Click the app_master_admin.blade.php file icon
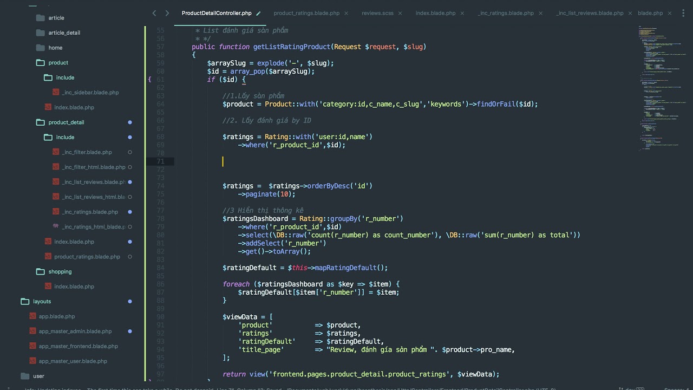The image size is (693, 390). (x=32, y=331)
